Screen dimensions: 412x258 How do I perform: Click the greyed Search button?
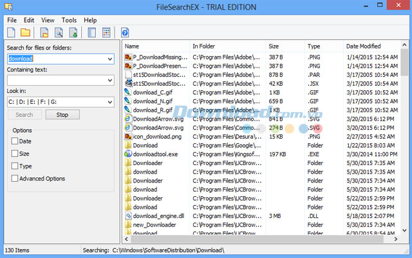point(24,115)
